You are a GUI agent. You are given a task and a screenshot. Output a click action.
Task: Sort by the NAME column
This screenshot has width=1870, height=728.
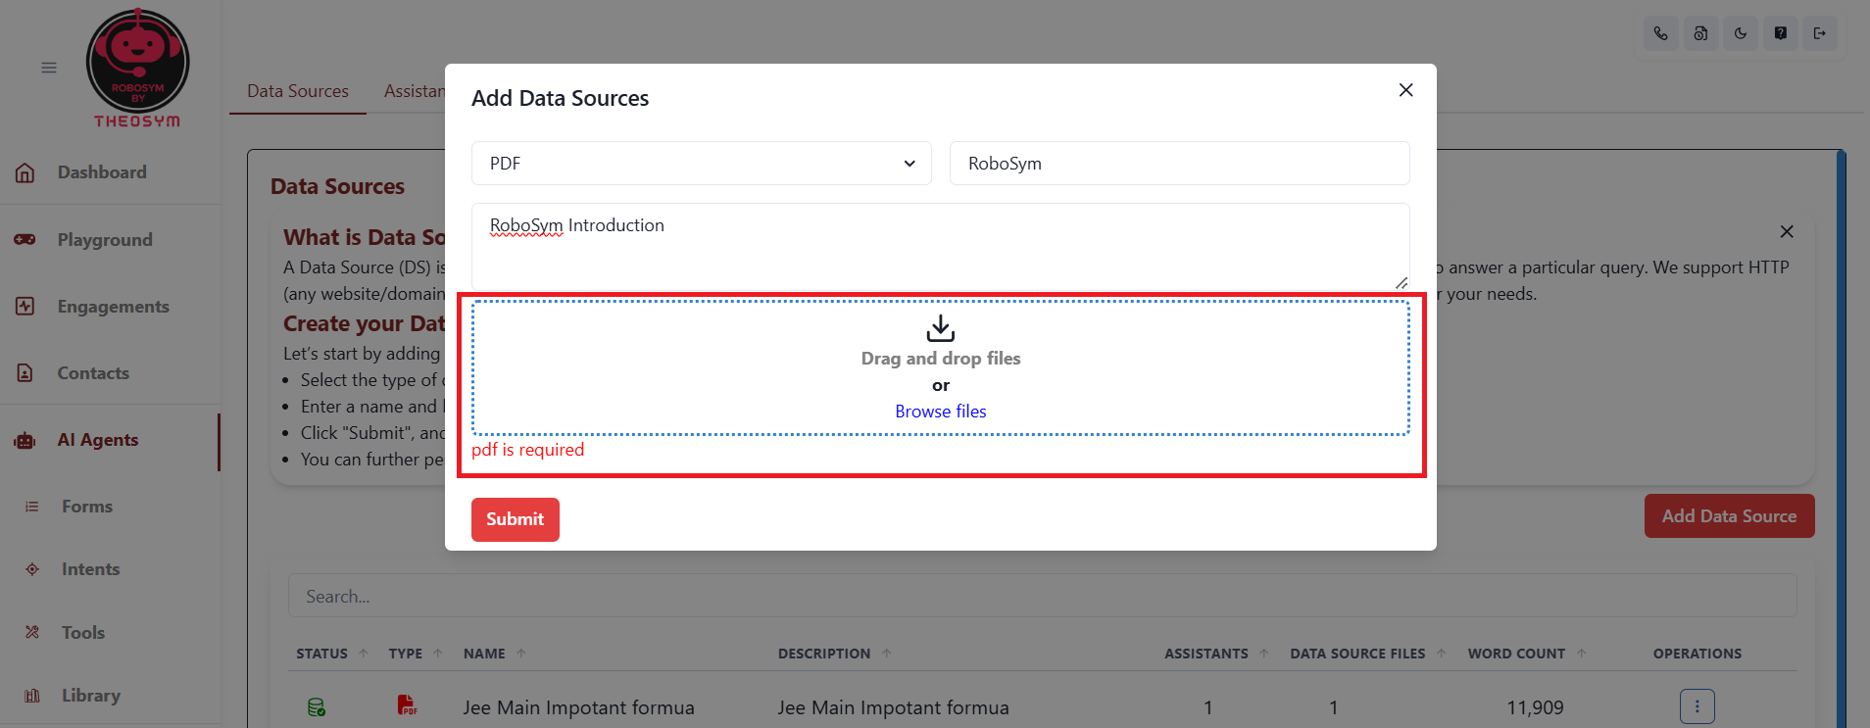[x=495, y=654]
